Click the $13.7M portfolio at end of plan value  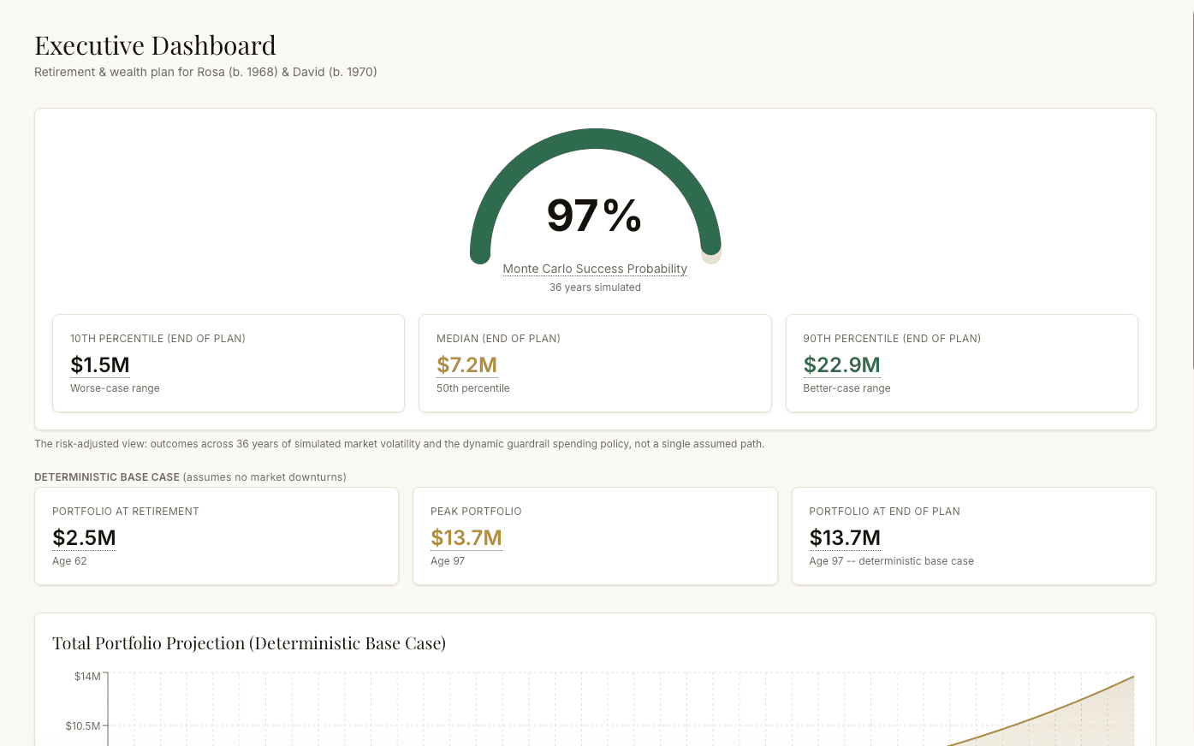[845, 538]
